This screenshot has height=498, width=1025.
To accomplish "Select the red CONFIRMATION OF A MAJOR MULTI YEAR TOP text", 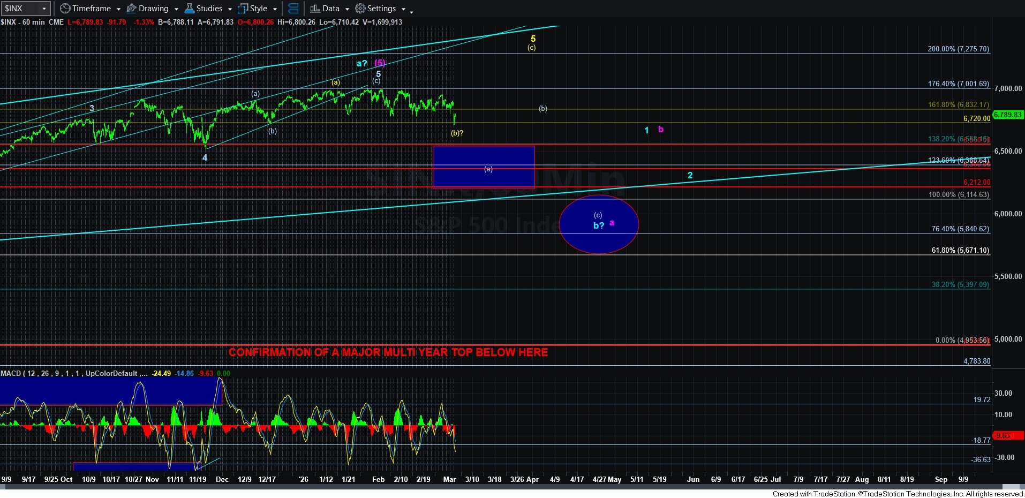I will pos(388,352).
